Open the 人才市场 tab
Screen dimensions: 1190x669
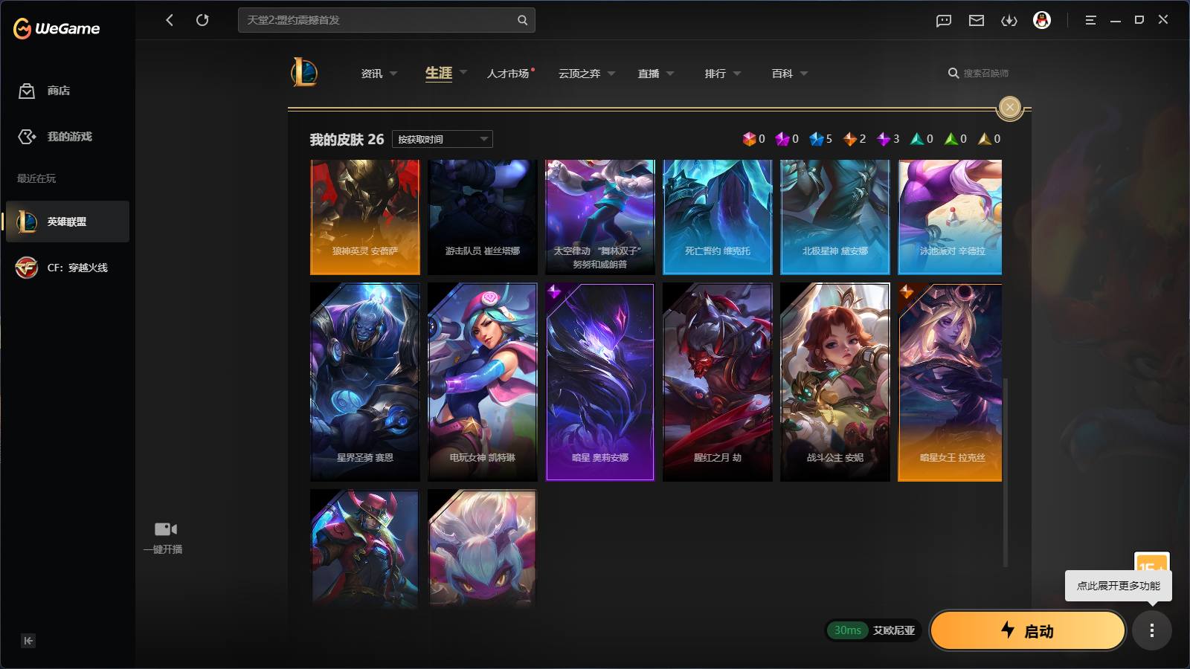click(508, 74)
